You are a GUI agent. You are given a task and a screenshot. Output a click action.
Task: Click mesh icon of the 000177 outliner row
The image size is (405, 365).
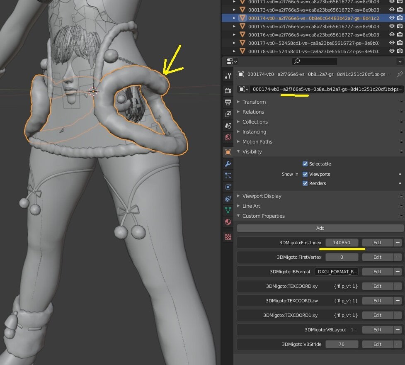click(242, 43)
